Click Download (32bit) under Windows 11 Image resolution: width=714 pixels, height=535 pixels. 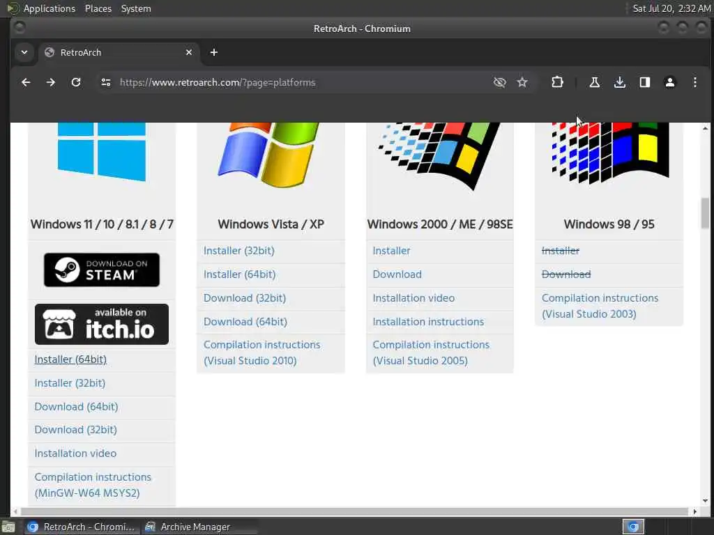pyautogui.click(x=75, y=430)
